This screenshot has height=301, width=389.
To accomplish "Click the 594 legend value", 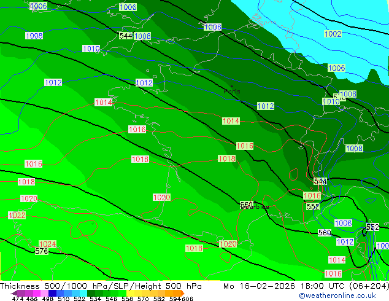I will tap(175, 299).
